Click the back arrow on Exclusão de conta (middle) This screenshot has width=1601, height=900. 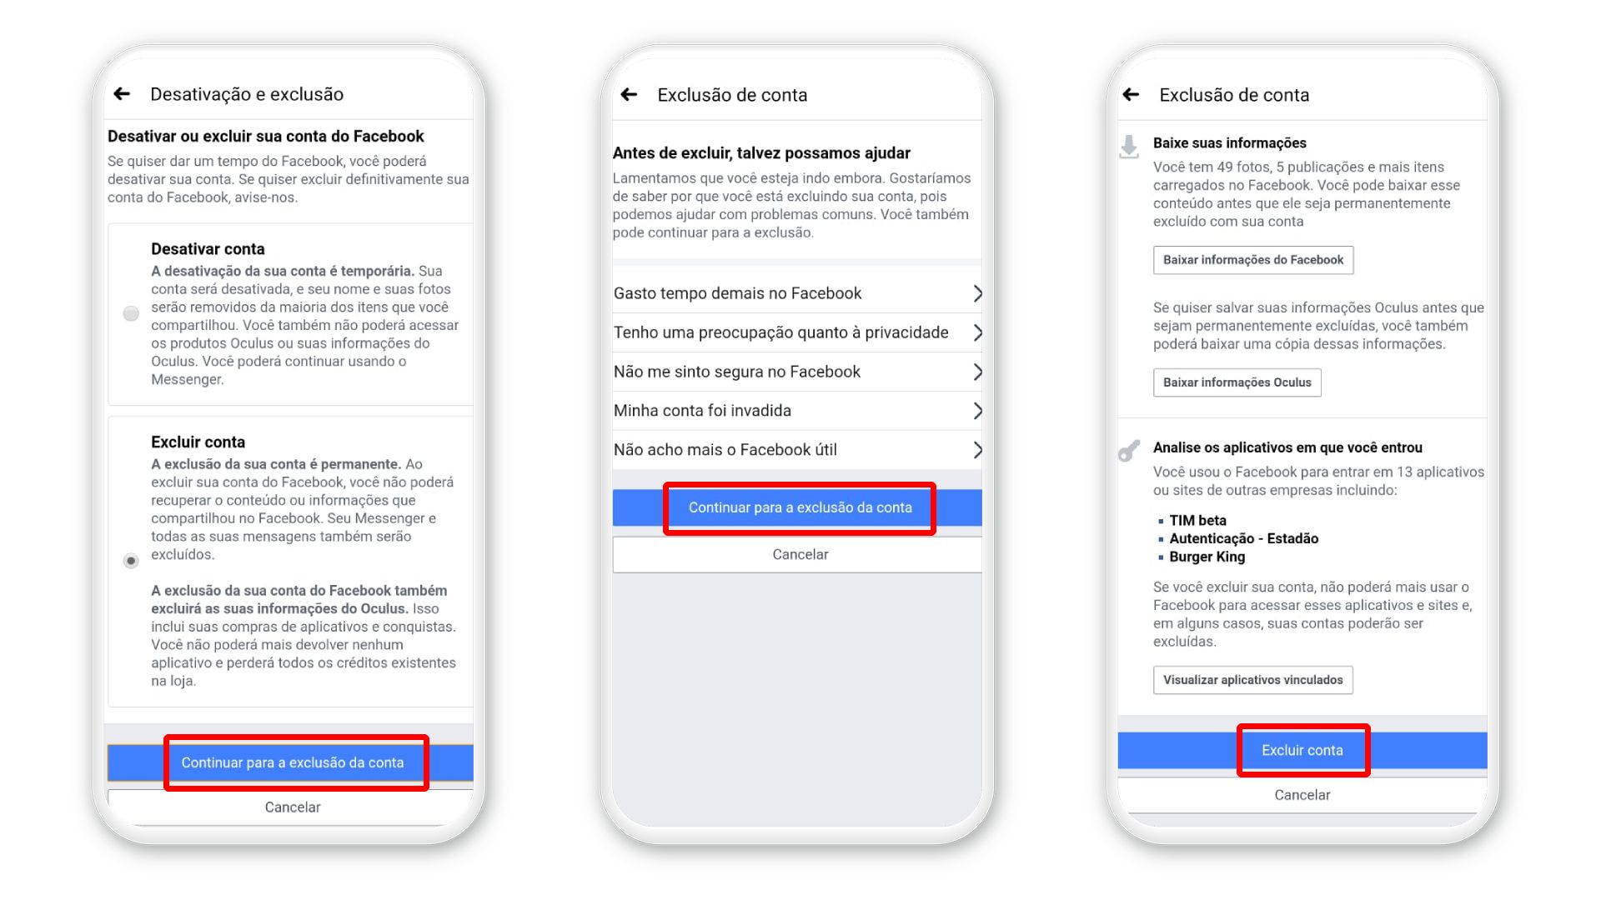click(628, 92)
